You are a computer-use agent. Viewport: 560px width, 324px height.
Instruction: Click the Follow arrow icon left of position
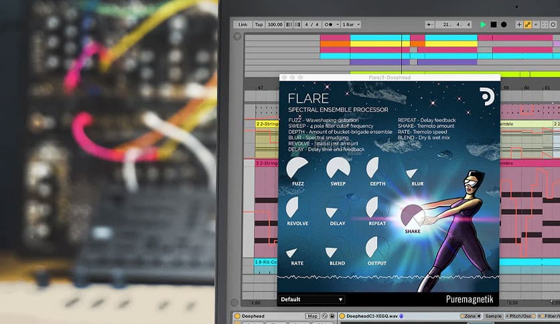coord(429,25)
